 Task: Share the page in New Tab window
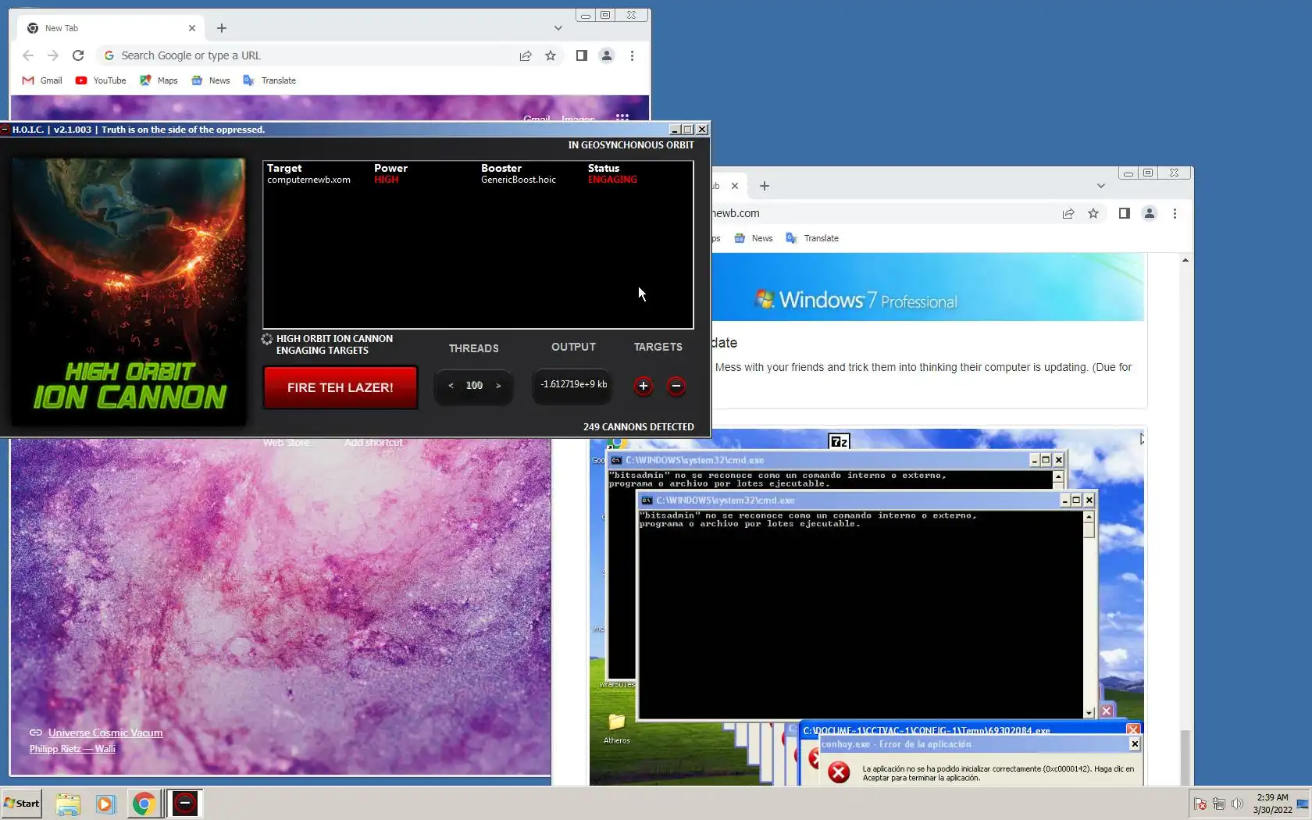point(526,55)
